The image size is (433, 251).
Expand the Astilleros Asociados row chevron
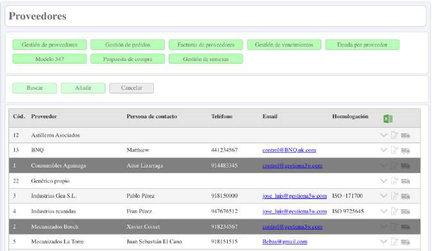[x=384, y=135]
